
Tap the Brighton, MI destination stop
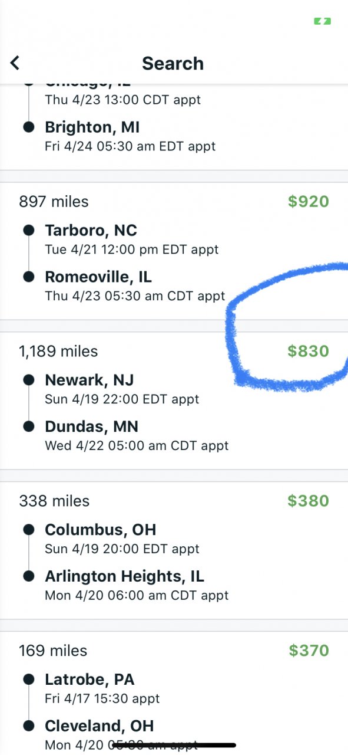point(92,127)
